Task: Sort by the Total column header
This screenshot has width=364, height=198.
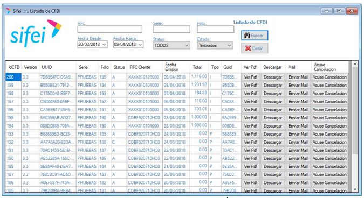Action: point(199,67)
